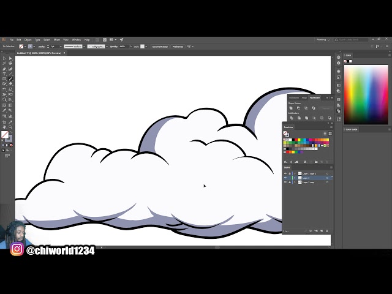Image resolution: width=392 pixels, height=294 pixels.
Task: Select the Eyedropper tool
Action: pyautogui.click(x=4, y=110)
